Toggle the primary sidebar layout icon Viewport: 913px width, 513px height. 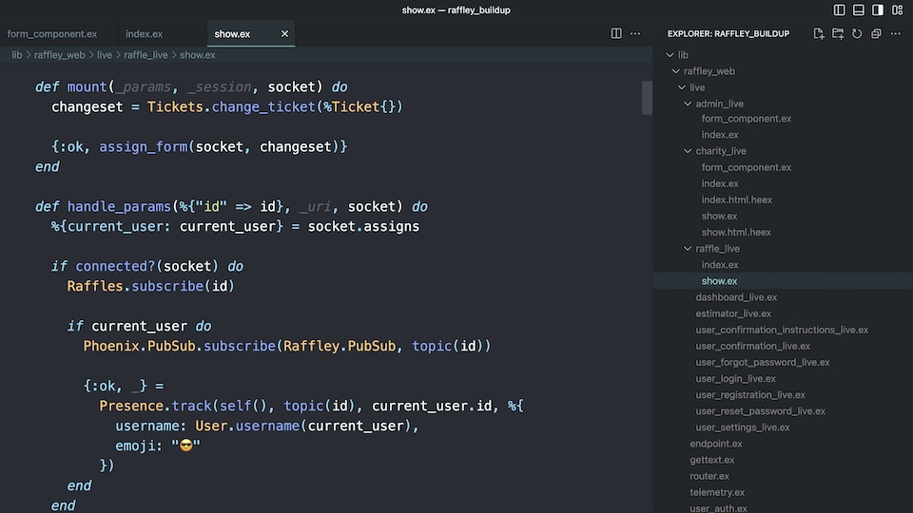click(839, 9)
